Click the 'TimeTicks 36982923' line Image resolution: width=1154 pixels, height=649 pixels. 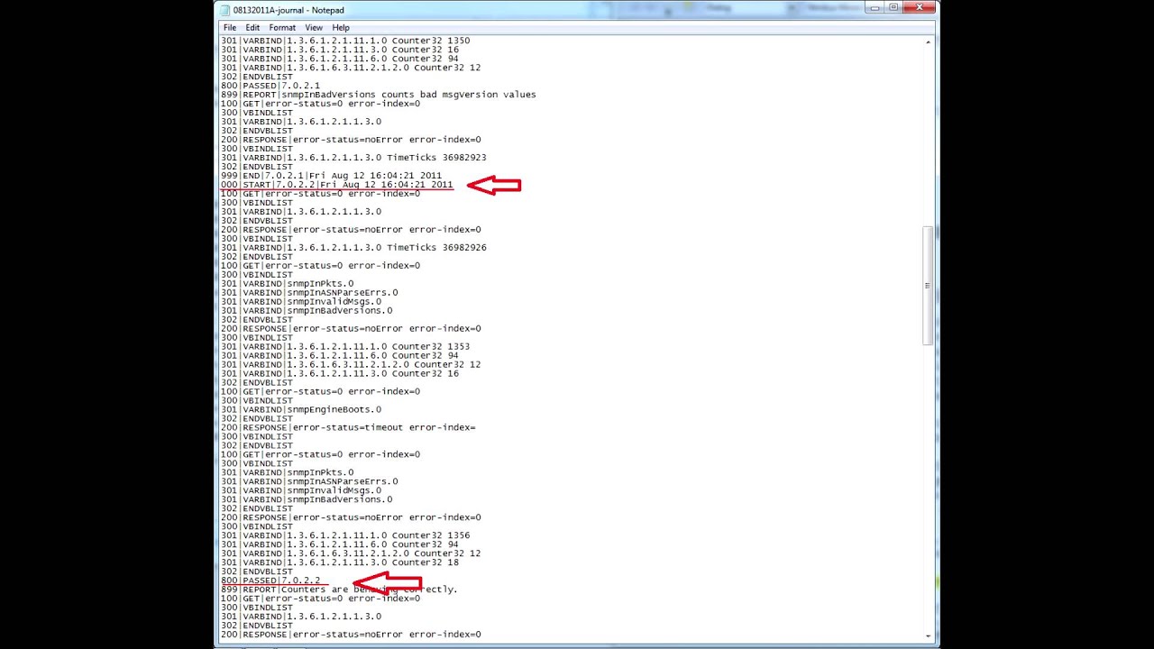click(353, 158)
